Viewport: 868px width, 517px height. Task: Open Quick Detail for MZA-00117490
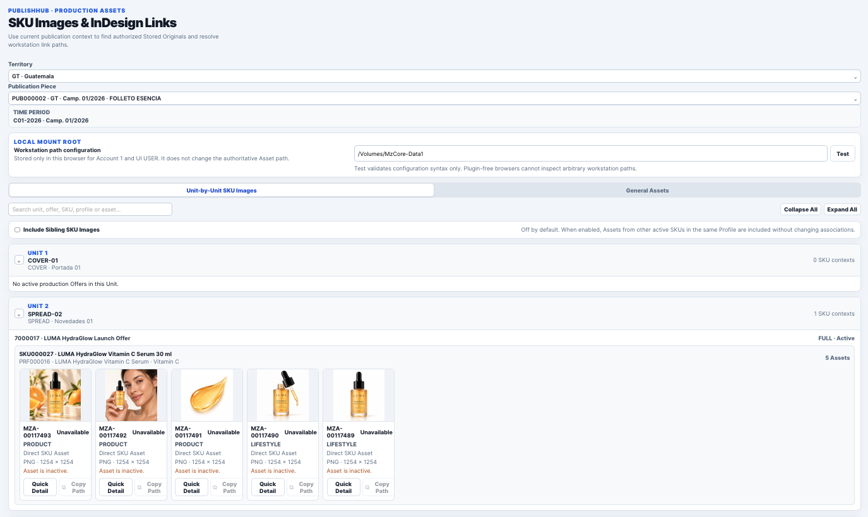tap(268, 487)
